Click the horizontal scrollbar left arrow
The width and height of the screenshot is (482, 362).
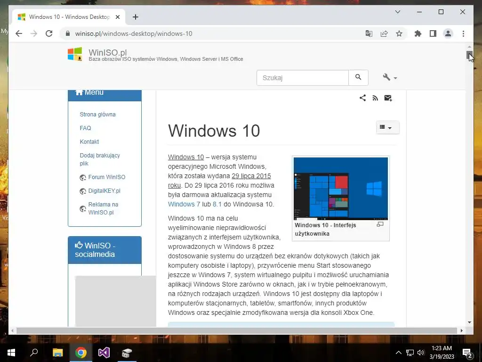click(12, 330)
